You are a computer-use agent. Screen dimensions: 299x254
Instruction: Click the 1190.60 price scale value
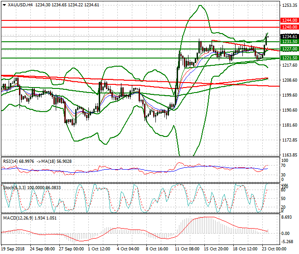(289, 110)
